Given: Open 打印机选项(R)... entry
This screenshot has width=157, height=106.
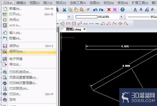Looking at the screenshot, I should point(29,72).
